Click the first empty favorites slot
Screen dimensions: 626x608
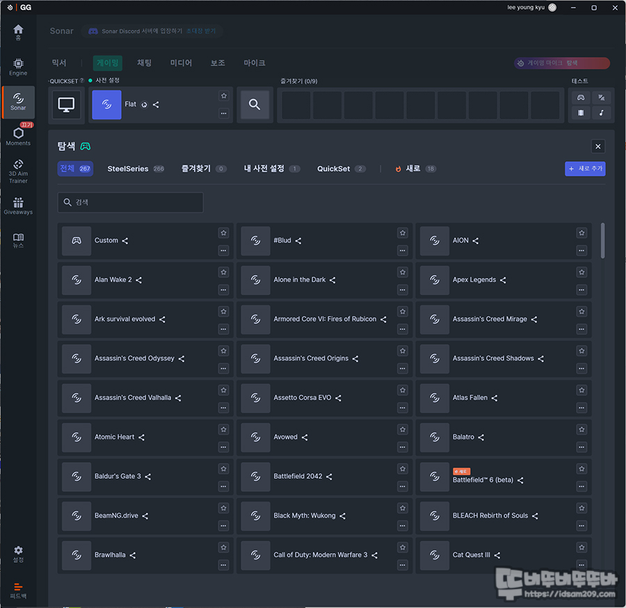[x=296, y=105]
